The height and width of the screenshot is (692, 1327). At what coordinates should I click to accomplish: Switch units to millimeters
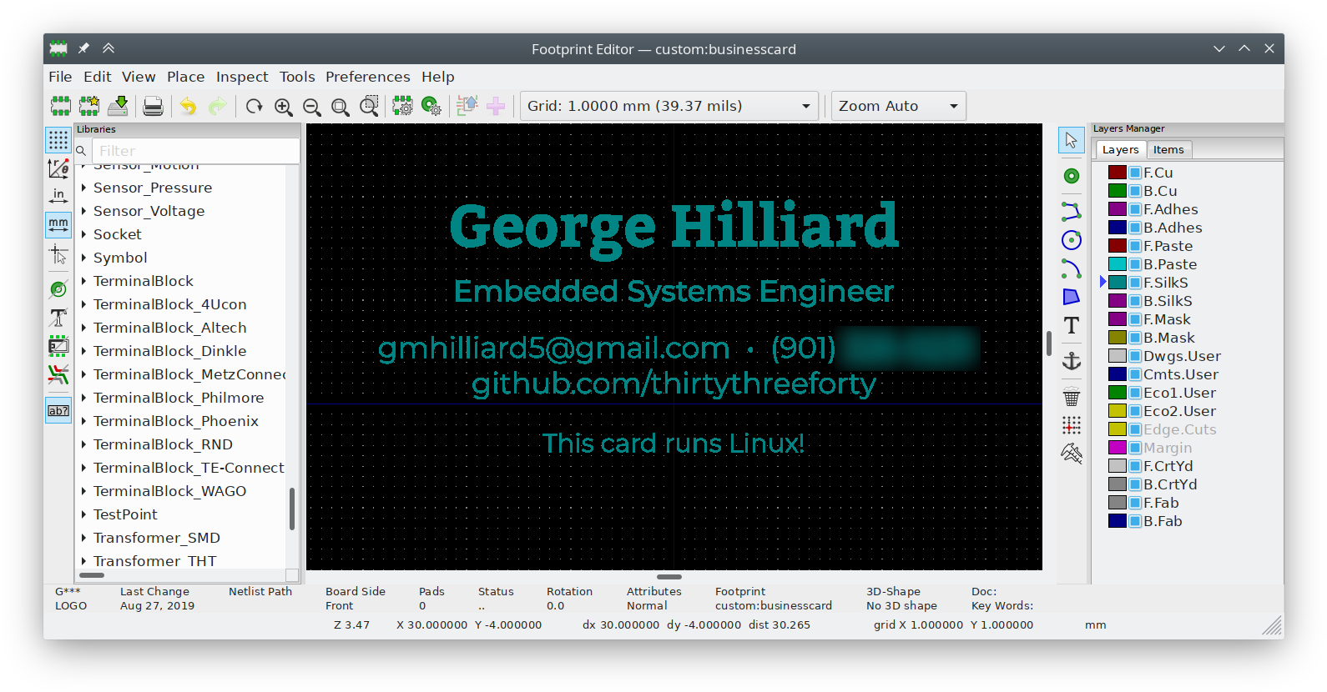(x=58, y=225)
